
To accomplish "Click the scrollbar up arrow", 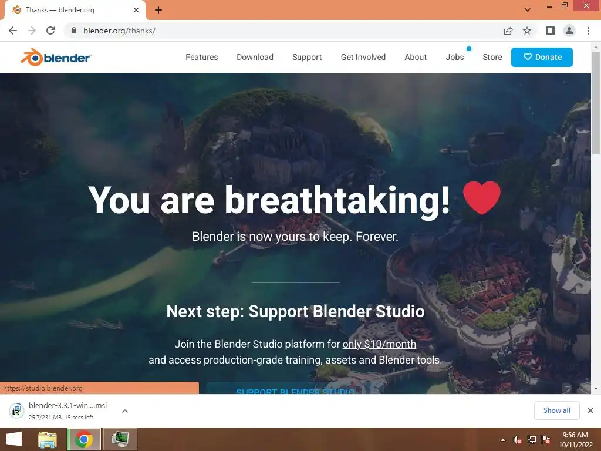I will pyautogui.click(x=596, y=47).
